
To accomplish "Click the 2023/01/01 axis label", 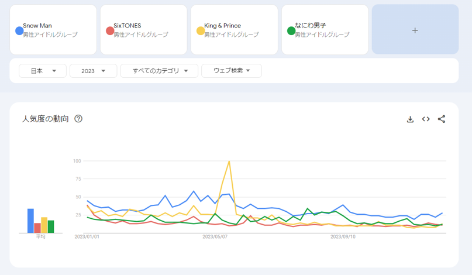I will pos(87,237).
